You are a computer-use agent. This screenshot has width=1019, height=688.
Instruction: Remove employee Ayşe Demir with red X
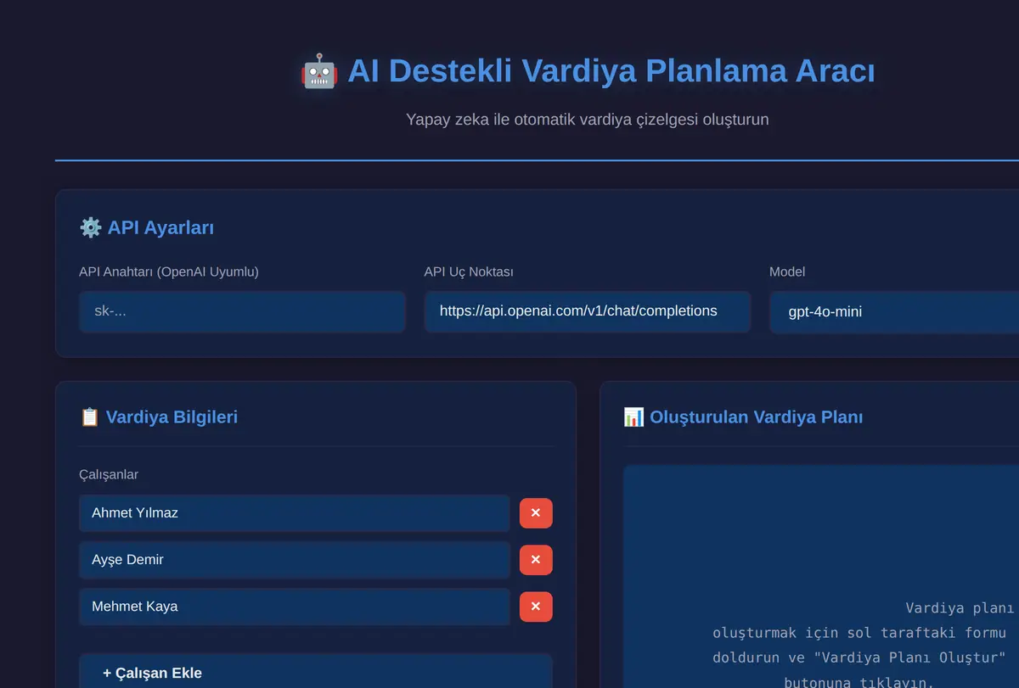[x=536, y=560]
